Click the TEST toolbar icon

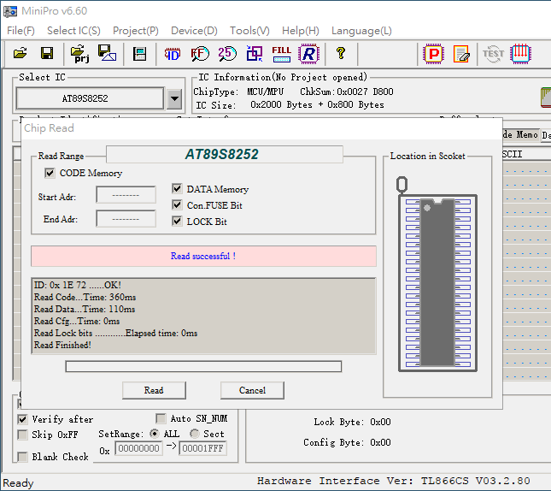[493, 54]
